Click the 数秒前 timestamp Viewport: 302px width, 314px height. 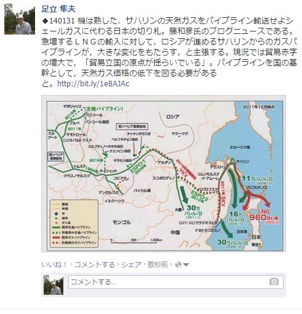click(157, 265)
